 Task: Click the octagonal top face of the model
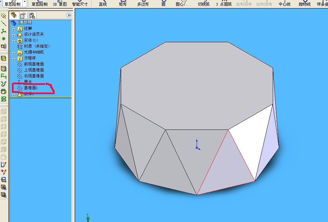coord(197,86)
